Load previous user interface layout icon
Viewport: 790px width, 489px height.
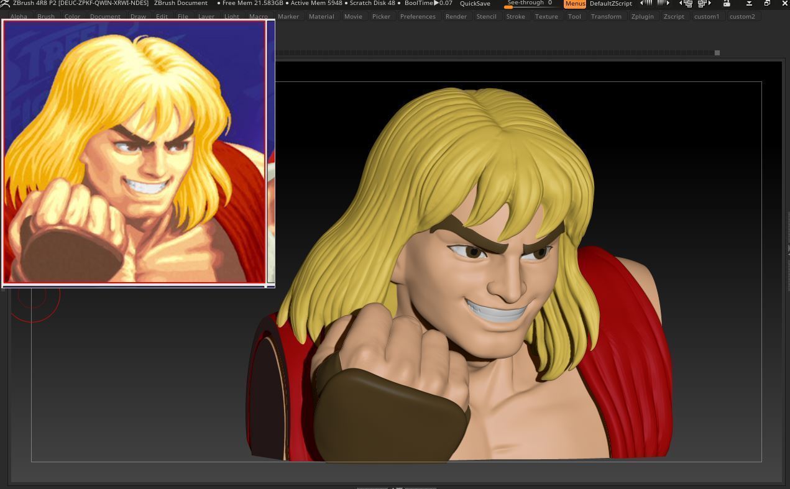(x=686, y=3)
